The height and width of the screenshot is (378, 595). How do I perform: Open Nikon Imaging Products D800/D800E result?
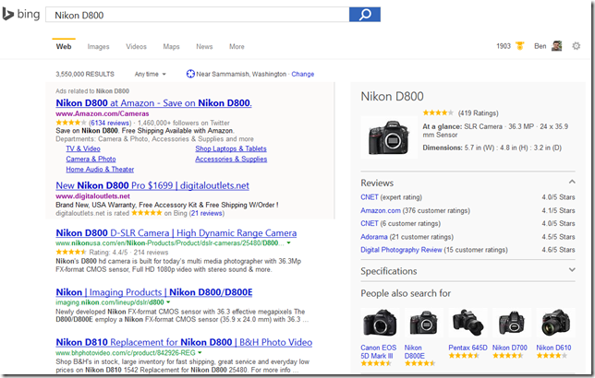154,292
